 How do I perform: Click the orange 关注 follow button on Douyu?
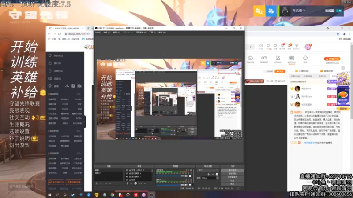click(x=280, y=71)
